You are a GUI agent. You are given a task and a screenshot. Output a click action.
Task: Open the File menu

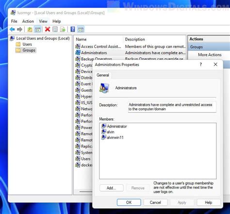pyautogui.click(x=14, y=21)
